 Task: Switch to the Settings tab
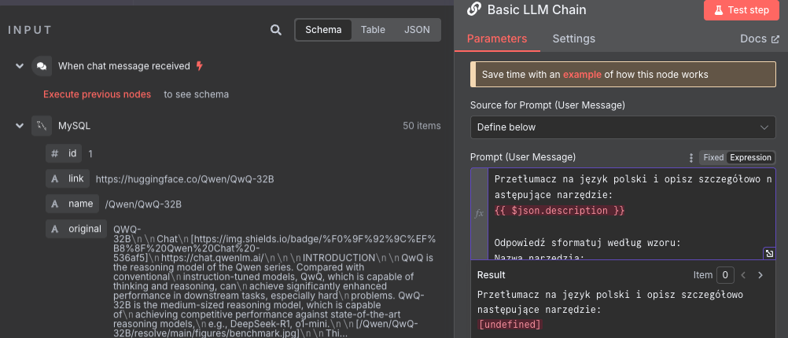(573, 39)
